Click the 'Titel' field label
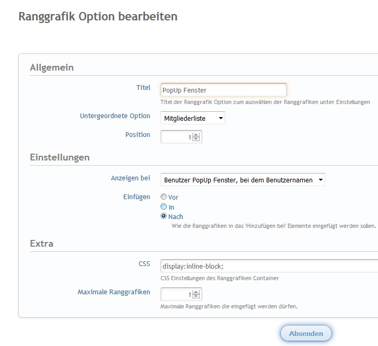The width and height of the screenshot is (378, 346). click(143, 88)
